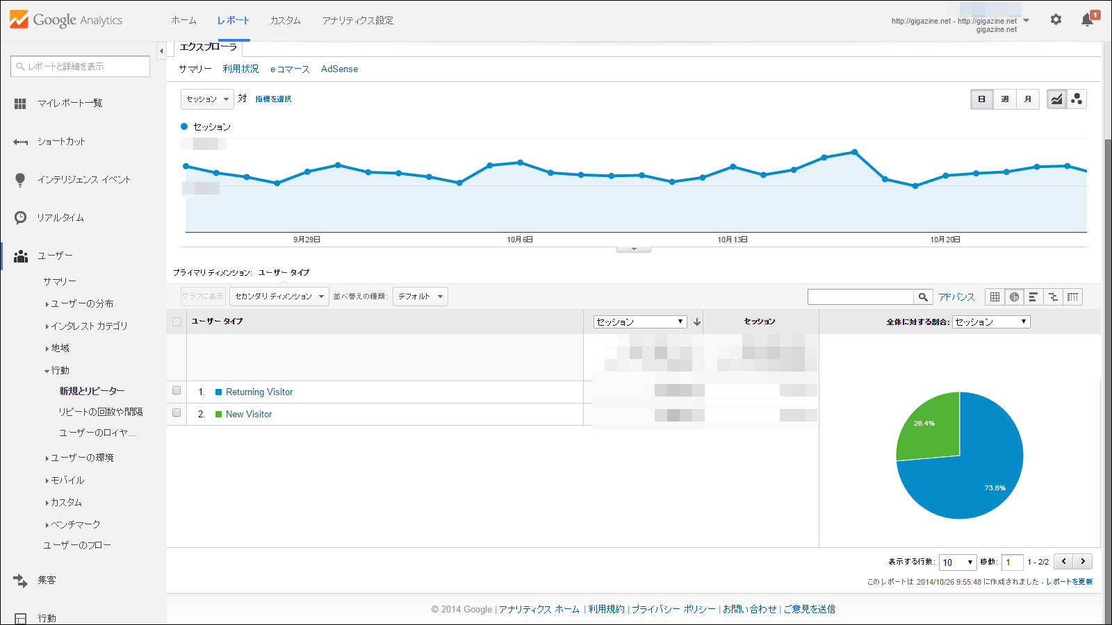Screen dimensions: 1112x625
Task: Select the line chart view icon
Action: (x=1056, y=99)
